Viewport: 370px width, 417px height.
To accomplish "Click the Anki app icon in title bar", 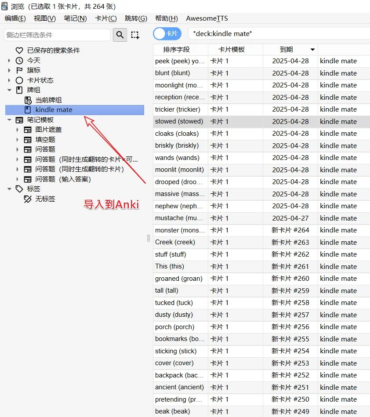I will click(4, 6).
